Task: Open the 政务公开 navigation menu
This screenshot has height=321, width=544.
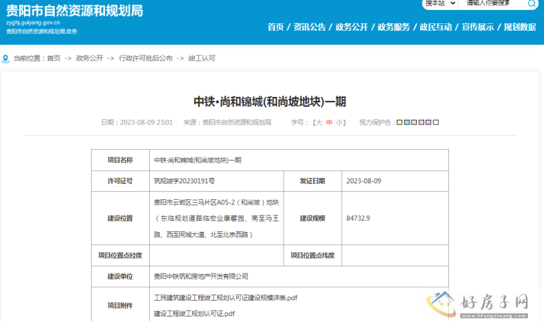Action: coord(351,27)
